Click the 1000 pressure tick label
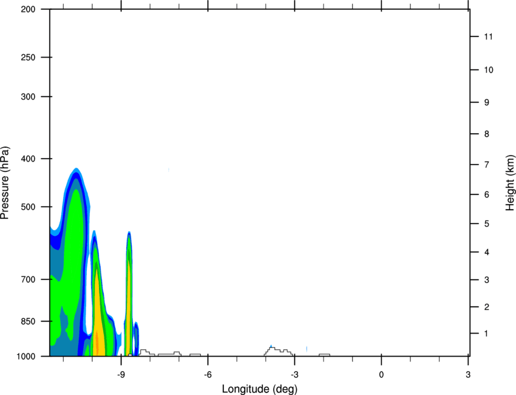Image resolution: width=516 pixels, height=395 pixels. (26, 357)
